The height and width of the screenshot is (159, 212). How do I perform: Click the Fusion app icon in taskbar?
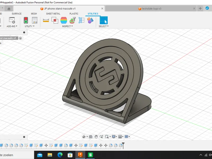pos(80,155)
